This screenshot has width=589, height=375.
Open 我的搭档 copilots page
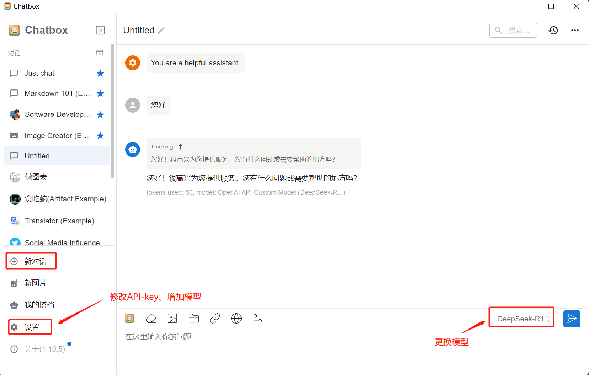[x=57, y=305]
